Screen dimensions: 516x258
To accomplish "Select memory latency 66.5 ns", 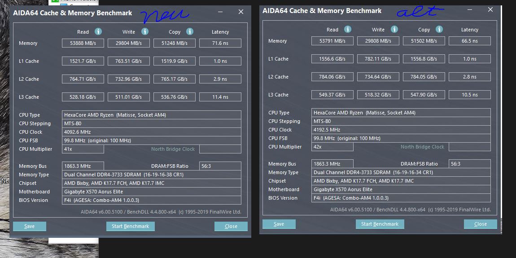I will pyautogui.click(x=470, y=41).
